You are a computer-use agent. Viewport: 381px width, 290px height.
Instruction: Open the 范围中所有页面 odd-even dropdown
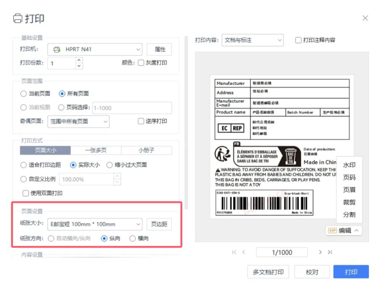[x=78, y=121]
